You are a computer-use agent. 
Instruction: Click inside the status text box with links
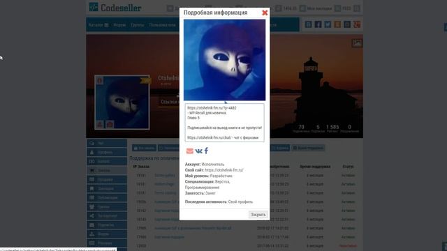coord(224,123)
